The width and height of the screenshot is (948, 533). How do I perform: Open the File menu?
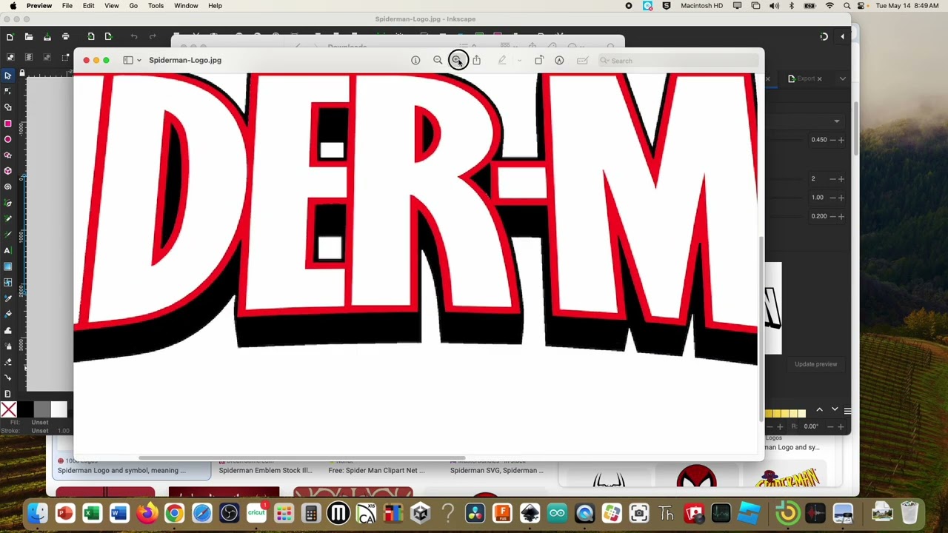tap(67, 6)
